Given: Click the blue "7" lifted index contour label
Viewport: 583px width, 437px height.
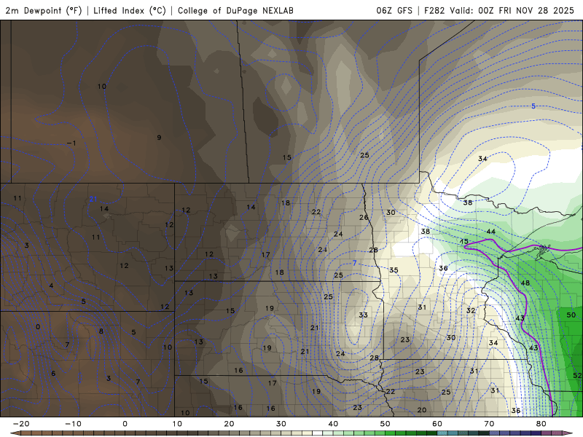Looking at the screenshot, I should [355, 263].
